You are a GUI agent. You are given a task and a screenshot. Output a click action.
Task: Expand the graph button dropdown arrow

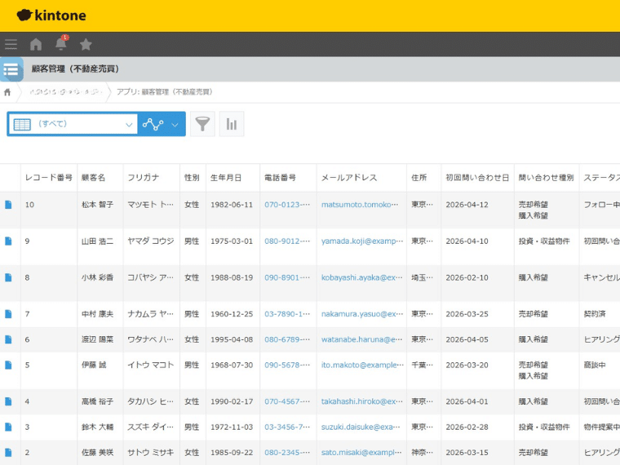point(175,124)
